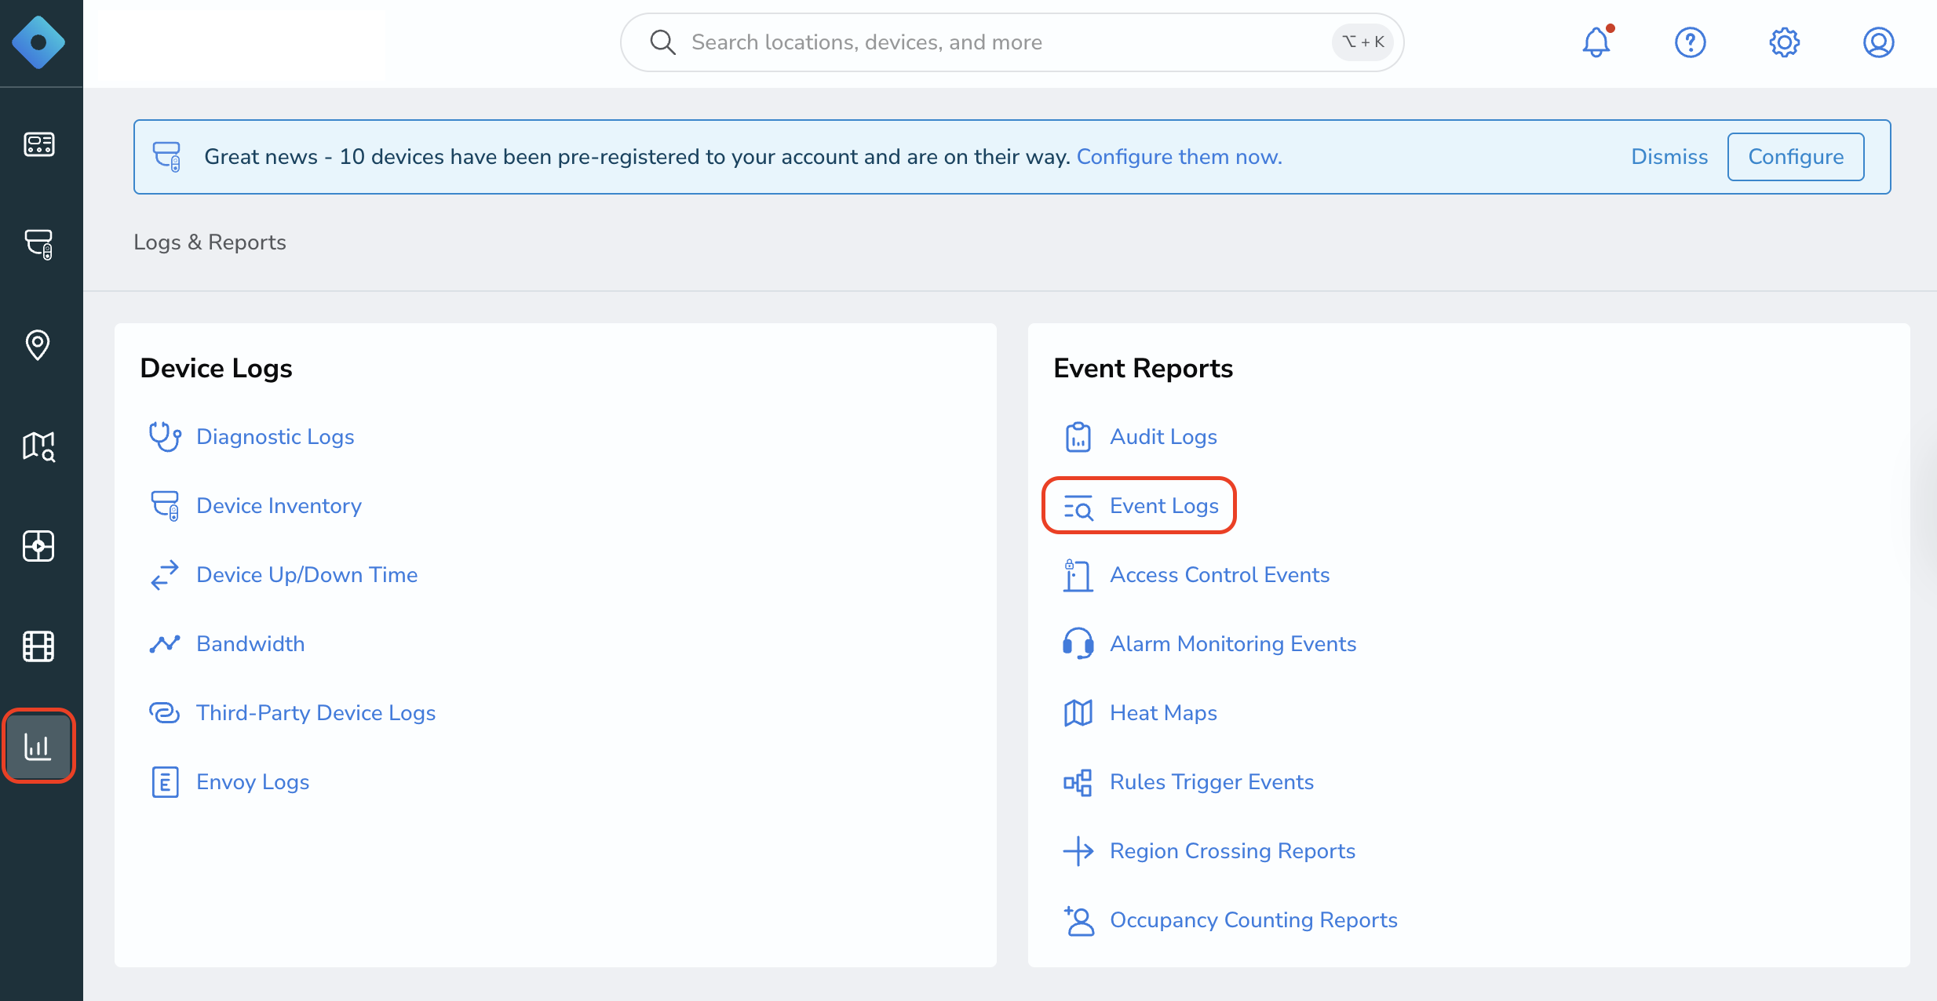Click the Configure them now link
The height and width of the screenshot is (1001, 1937).
coord(1180,157)
